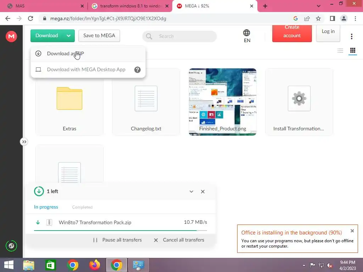363x272 pixels.
Task: Click the help question mark icon
Action: 137,70
